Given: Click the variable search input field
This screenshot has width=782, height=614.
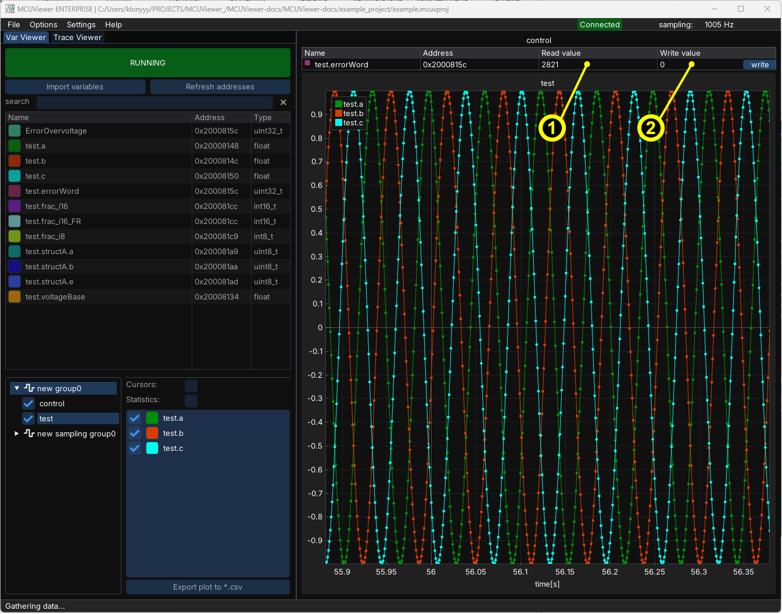Looking at the screenshot, I should point(155,102).
